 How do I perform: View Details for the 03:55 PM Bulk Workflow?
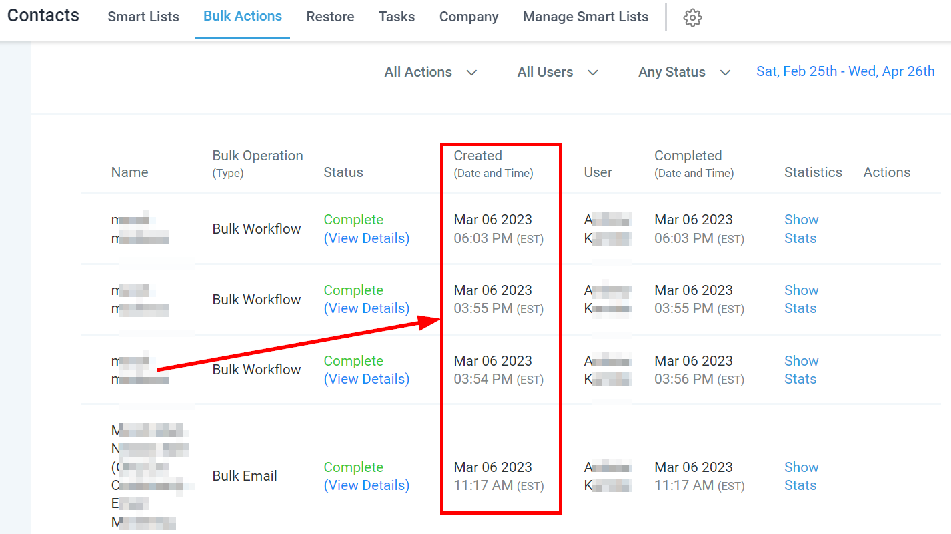coord(367,308)
